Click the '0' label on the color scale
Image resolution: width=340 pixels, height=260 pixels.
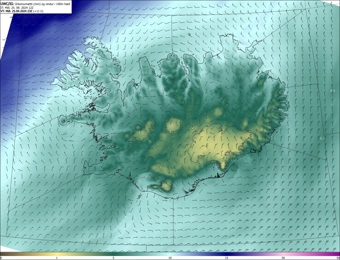[1, 258]
